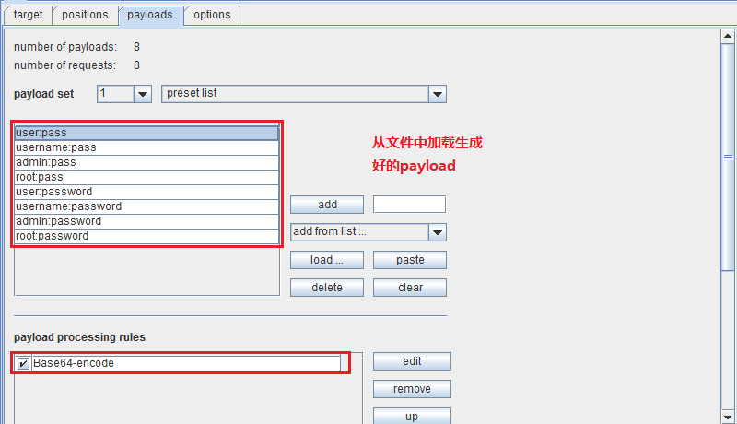Select payload 'username:pass'
The width and height of the screenshot is (737, 424).
coord(146,147)
